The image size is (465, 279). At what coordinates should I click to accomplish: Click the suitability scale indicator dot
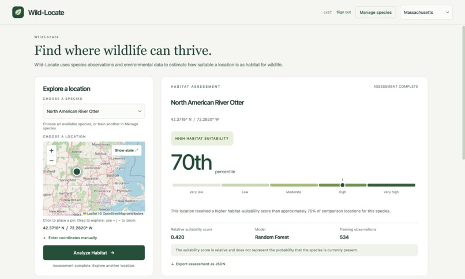[x=343, y=185]
